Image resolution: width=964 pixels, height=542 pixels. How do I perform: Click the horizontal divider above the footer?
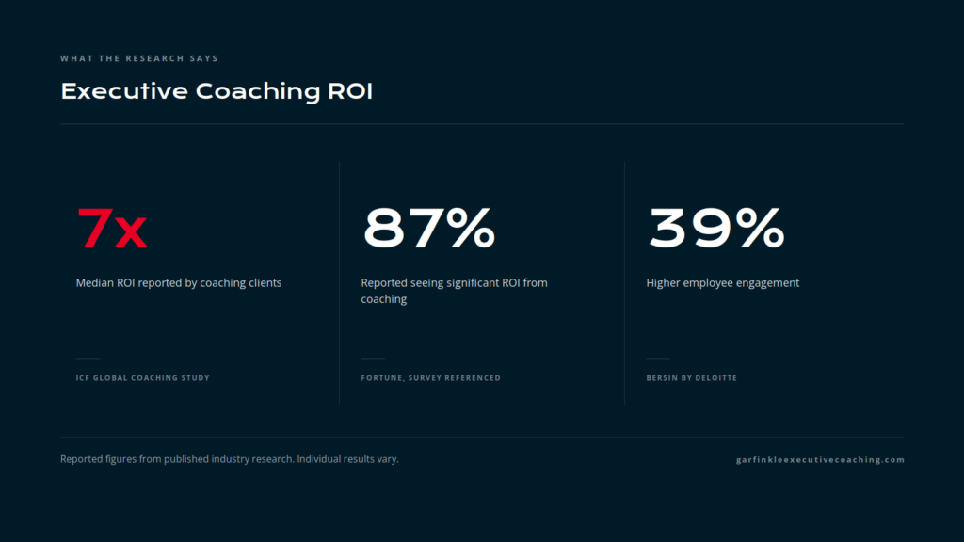click(x=482, y=437)
